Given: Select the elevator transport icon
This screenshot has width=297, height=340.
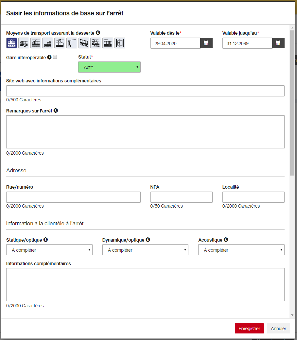Looking at the screenshot, I should click(120, 43).
